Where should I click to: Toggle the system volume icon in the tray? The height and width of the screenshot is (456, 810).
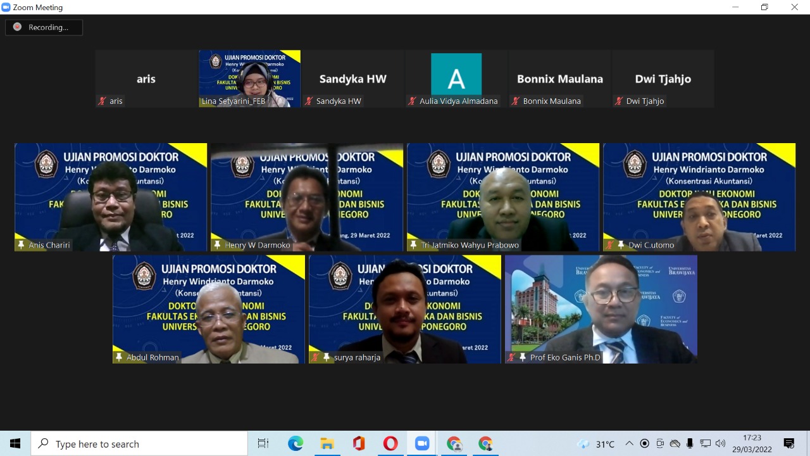point(720,444)
